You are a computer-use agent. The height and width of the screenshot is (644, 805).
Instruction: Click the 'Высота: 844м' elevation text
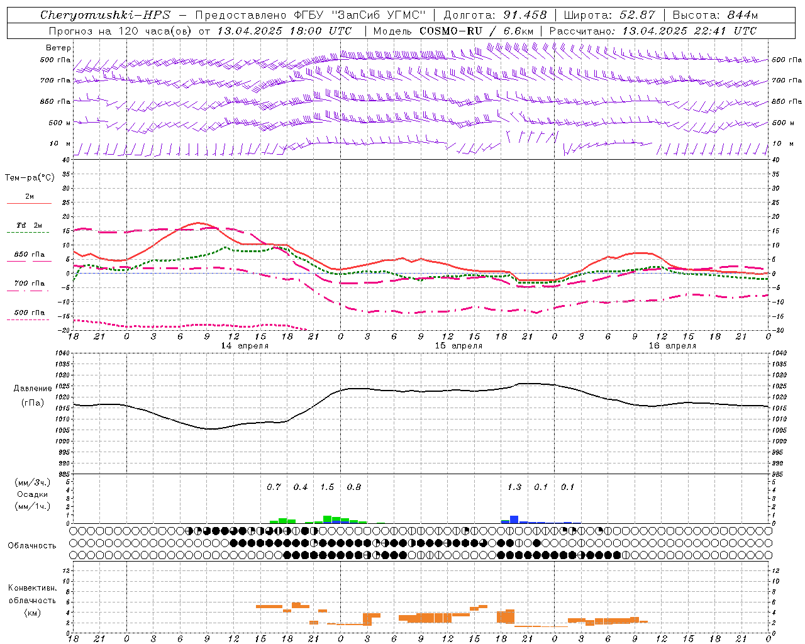coord(715,15)
